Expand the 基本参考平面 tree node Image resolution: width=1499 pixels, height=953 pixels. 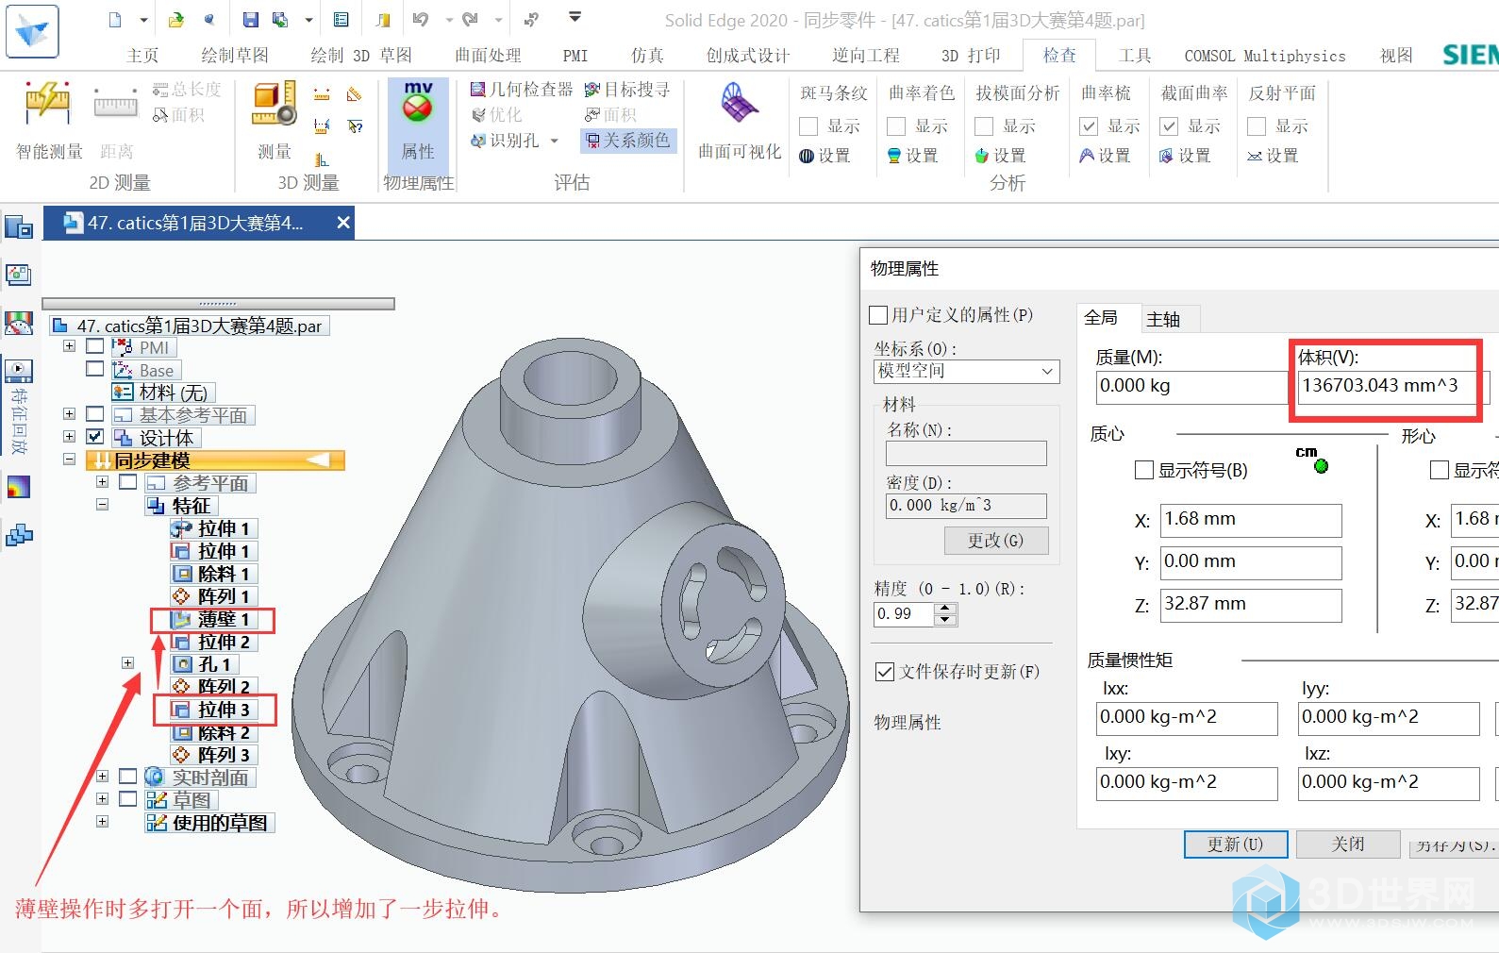[69, 414]
